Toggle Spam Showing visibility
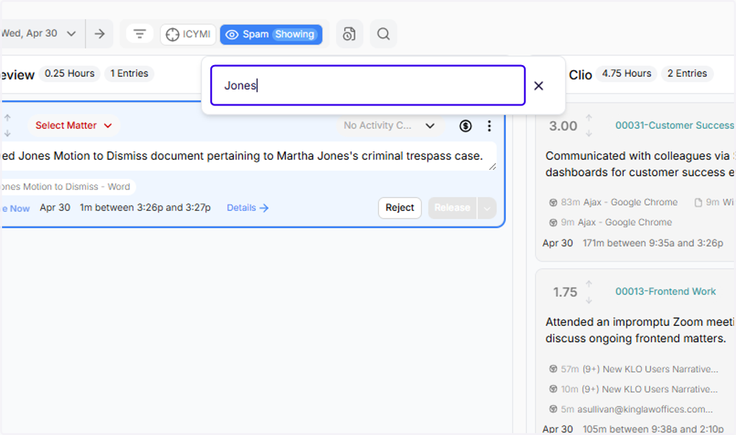The image size is (736, 435). 271,34
